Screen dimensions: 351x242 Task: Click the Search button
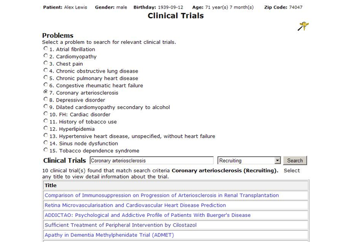[x=295, y=160]
